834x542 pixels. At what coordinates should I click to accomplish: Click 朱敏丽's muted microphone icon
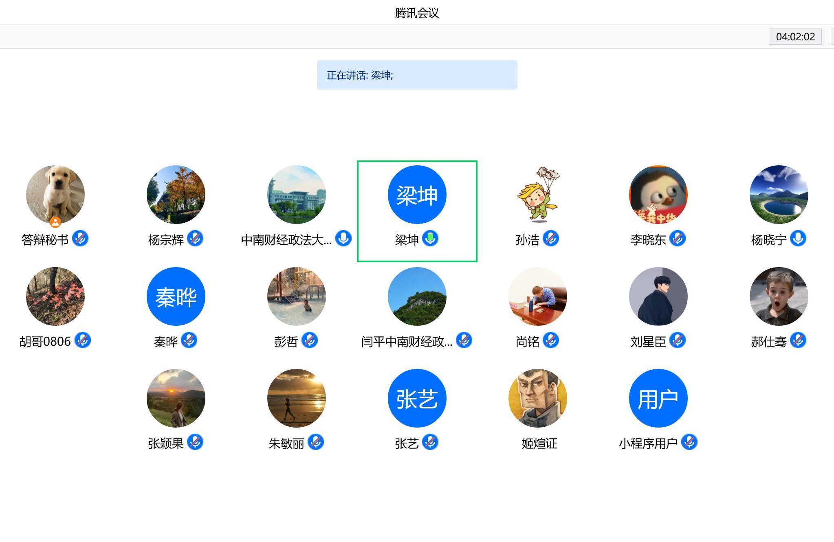[316, 442]
